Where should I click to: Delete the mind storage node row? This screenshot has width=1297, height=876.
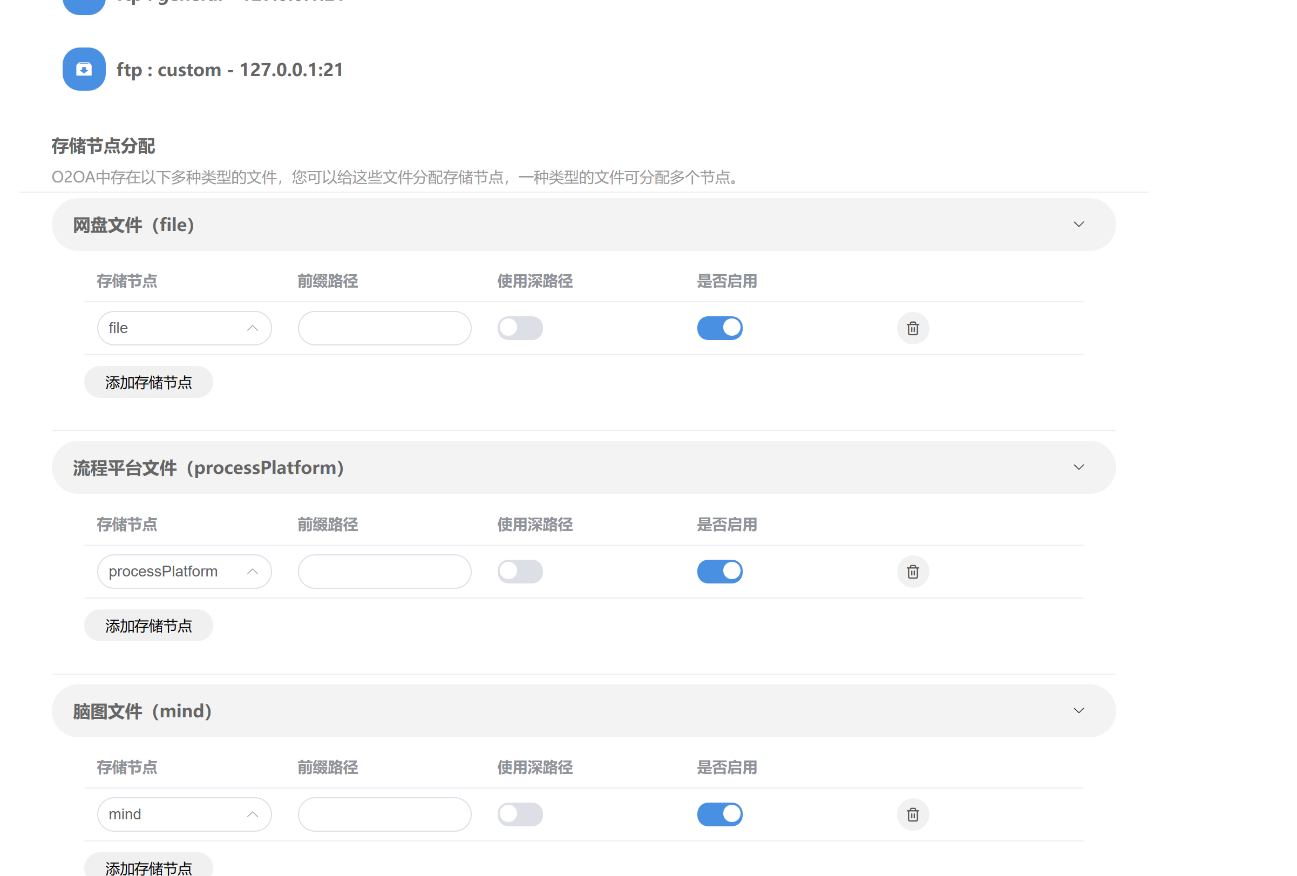(913, 814)
